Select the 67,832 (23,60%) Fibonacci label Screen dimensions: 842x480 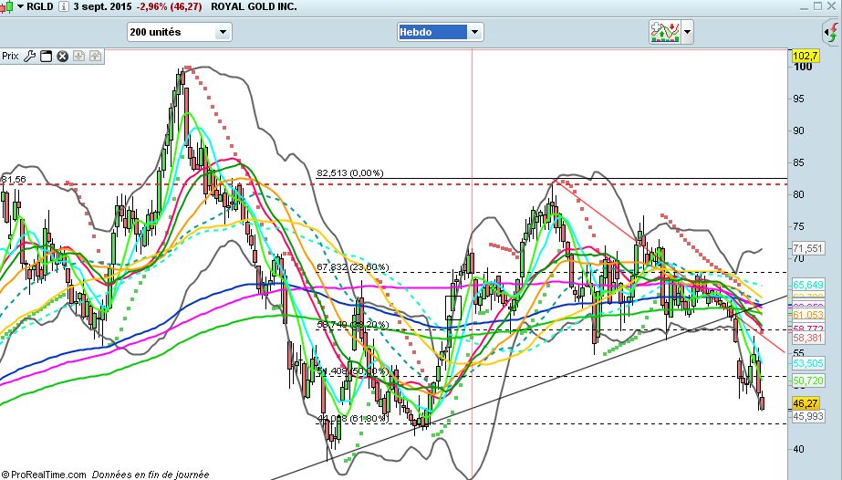353,266
